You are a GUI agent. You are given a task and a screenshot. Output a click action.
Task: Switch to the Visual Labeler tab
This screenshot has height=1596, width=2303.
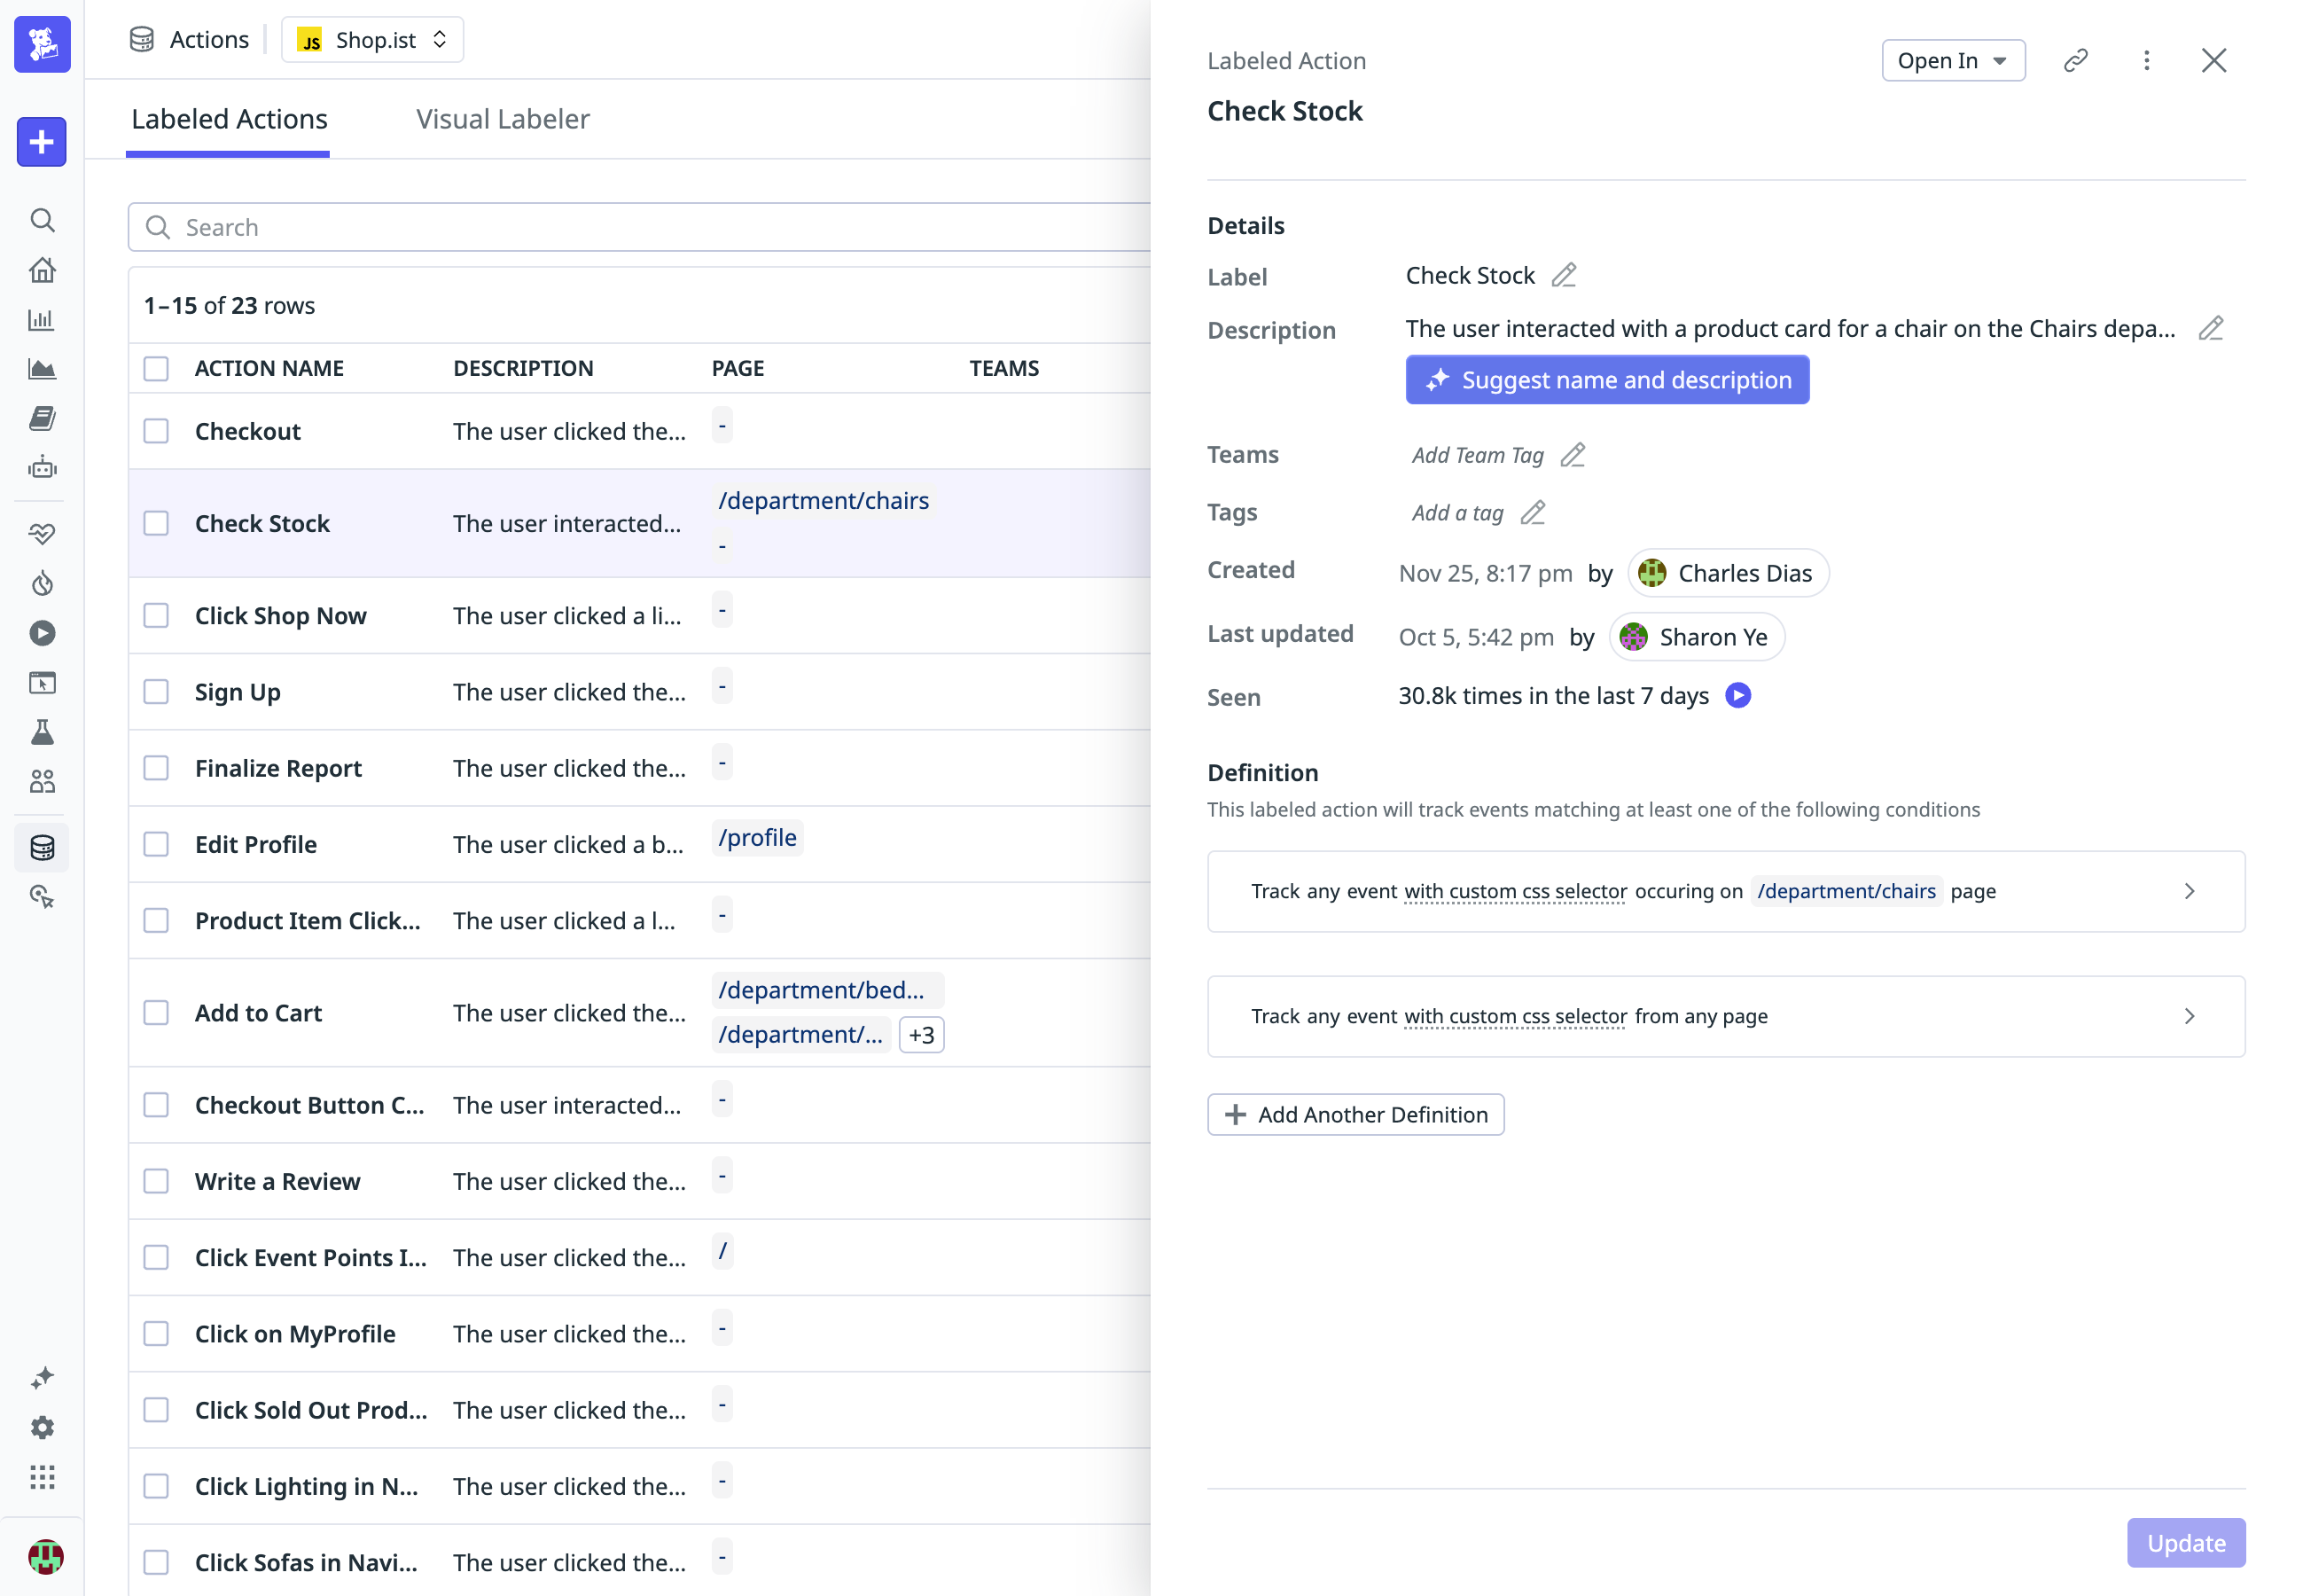tap(503, 119)
